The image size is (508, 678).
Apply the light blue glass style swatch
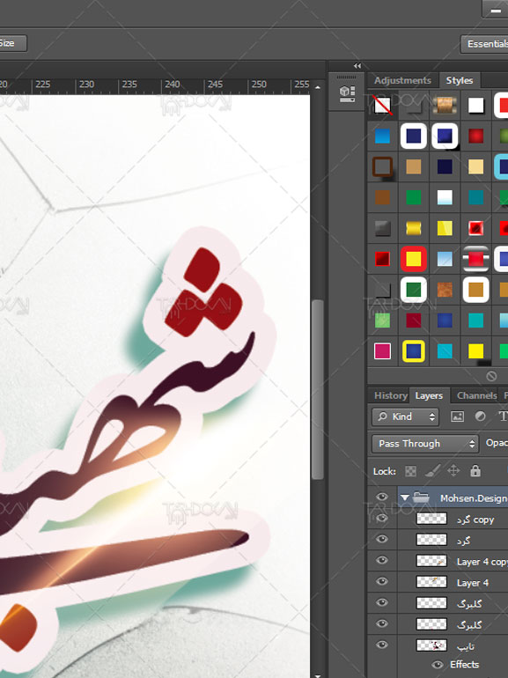[445, 259]
